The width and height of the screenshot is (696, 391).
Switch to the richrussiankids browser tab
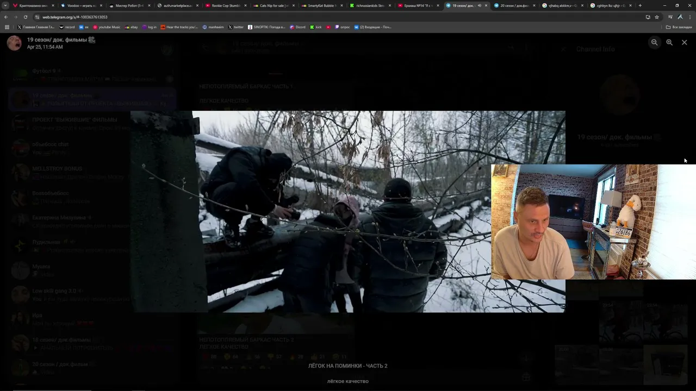pos(369,5)
